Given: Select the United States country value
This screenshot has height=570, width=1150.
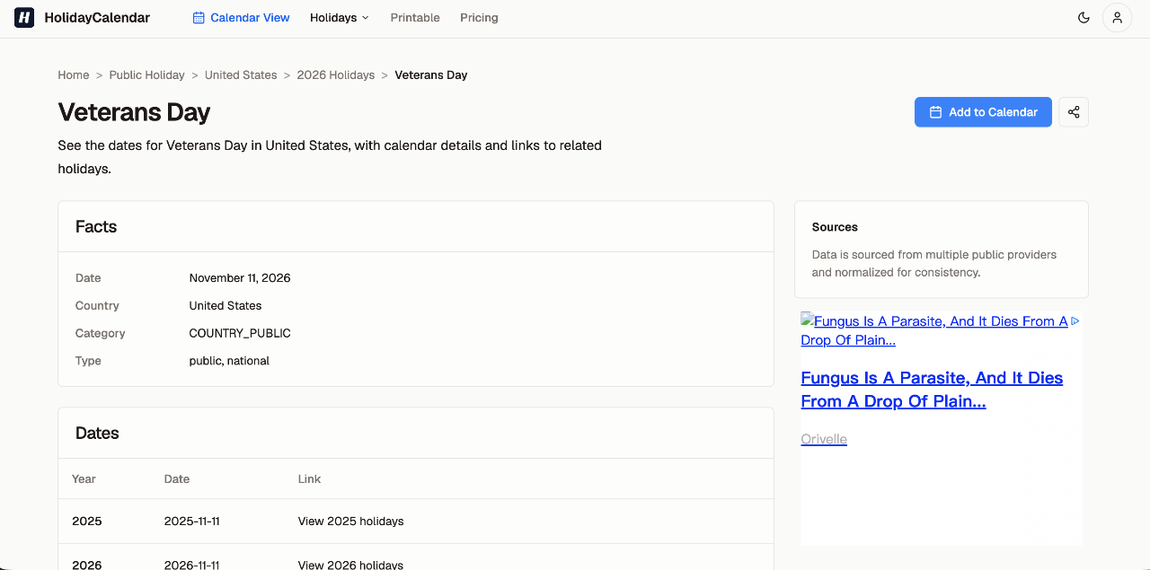Looking at the screenshot, I should click(226, 306).
